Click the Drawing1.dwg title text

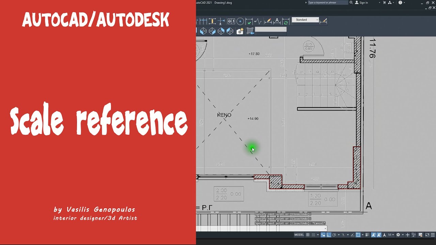223,3
